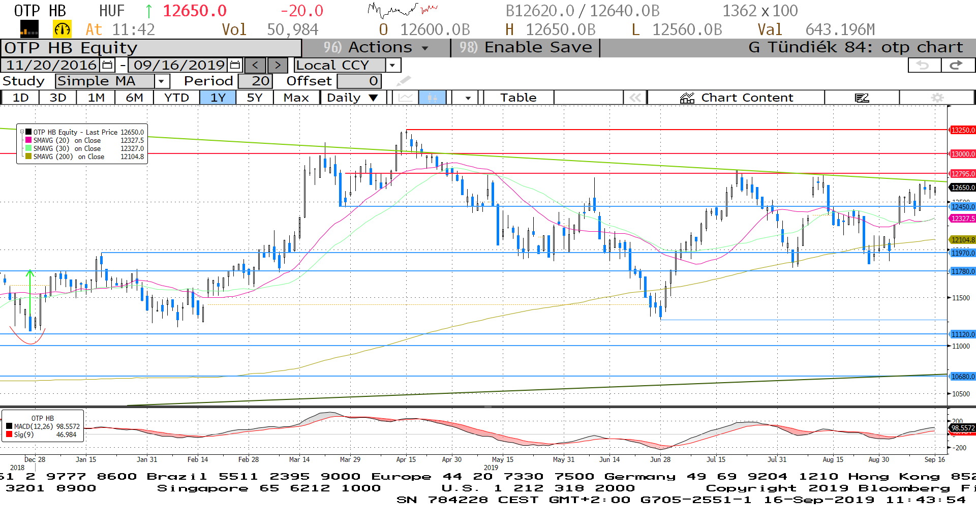
Task: Click black swatch for OTP HB Last Price
Action: click(28, 132)
